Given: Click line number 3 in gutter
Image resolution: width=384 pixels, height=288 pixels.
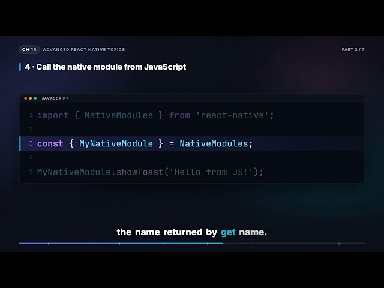Looking at the screenshot, I should click(31, 143).
